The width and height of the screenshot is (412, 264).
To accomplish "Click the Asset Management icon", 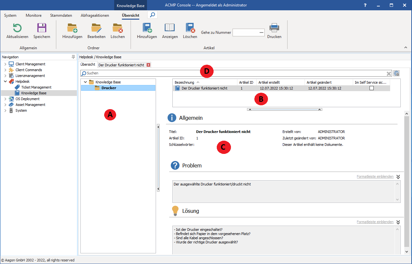I will click(11, 105).
